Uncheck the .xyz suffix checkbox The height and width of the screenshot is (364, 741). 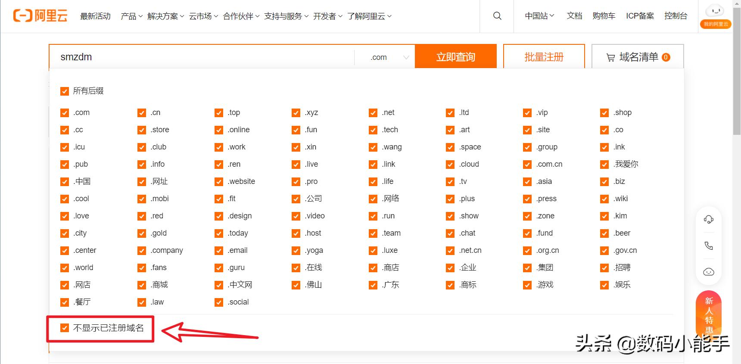click(296, 113)
